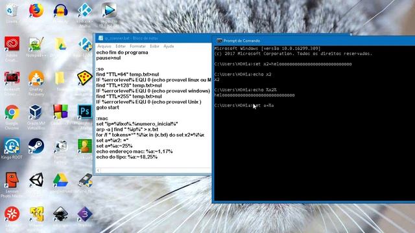Click the 'set x2=helooo' command line
The height and width of the screenshot is (233, 415).
coord(283,64)
